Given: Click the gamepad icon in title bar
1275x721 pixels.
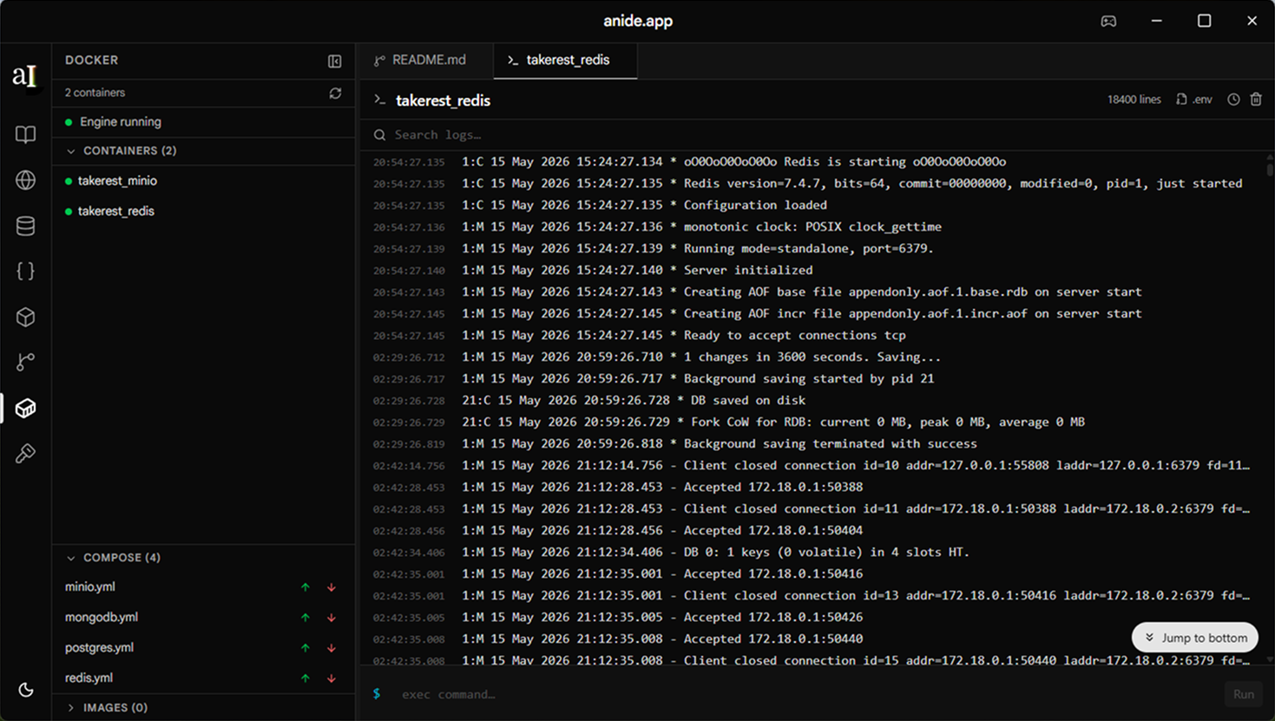Looking at the screenshot, I should click(x=1108, y=21).
